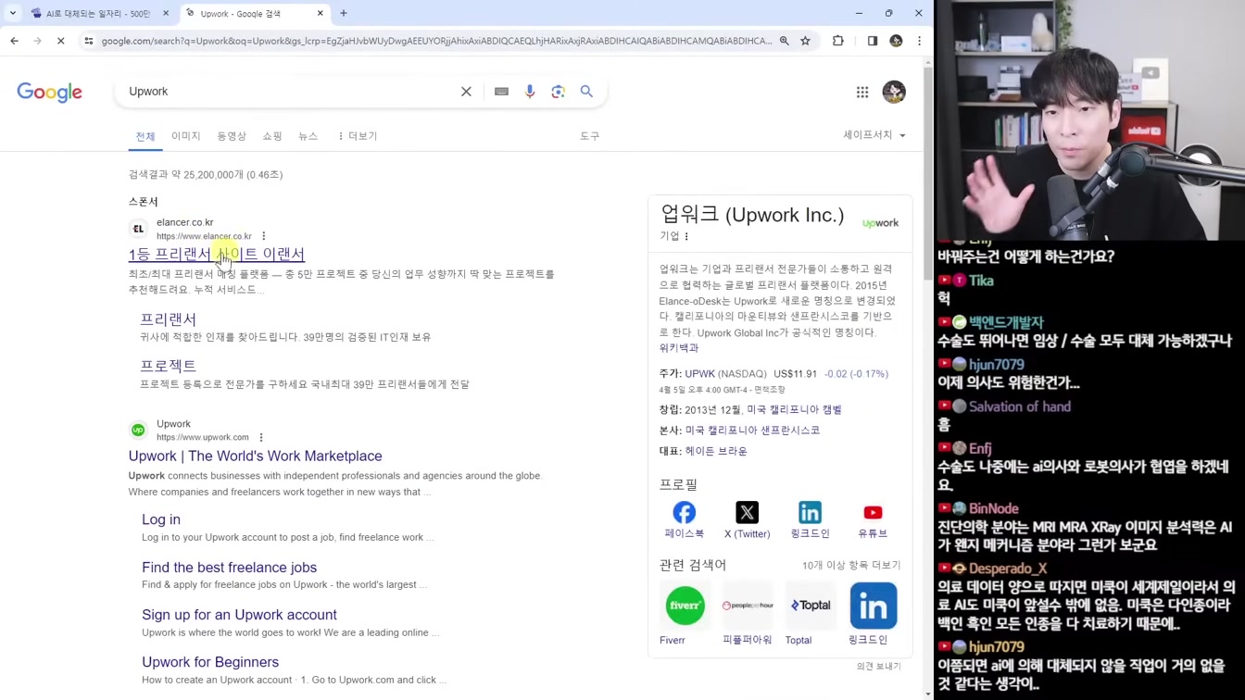Open the 헤이든 브라운 CEO link
The image size is (1245, 700).
point(716,451)
